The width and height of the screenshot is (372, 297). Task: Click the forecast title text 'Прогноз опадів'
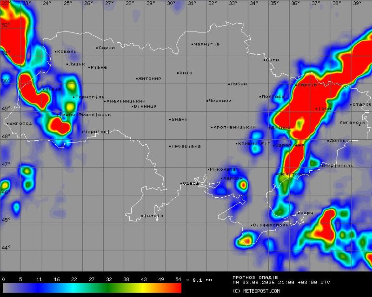point(255,277)
